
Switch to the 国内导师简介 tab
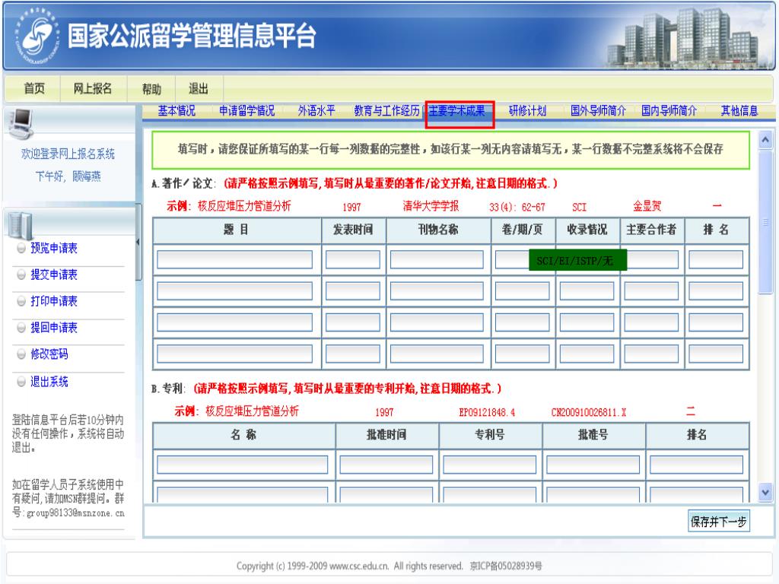click(669, 111)
